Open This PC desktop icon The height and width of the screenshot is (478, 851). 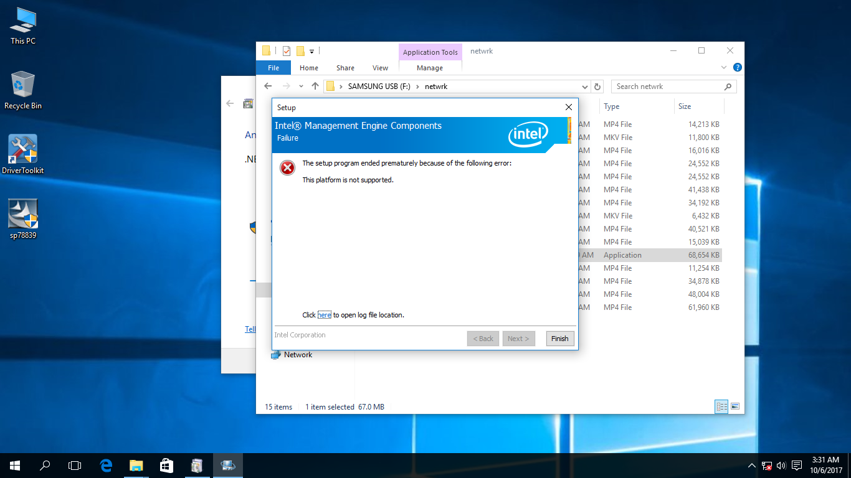pyautogui.click(x=23, y=26)
